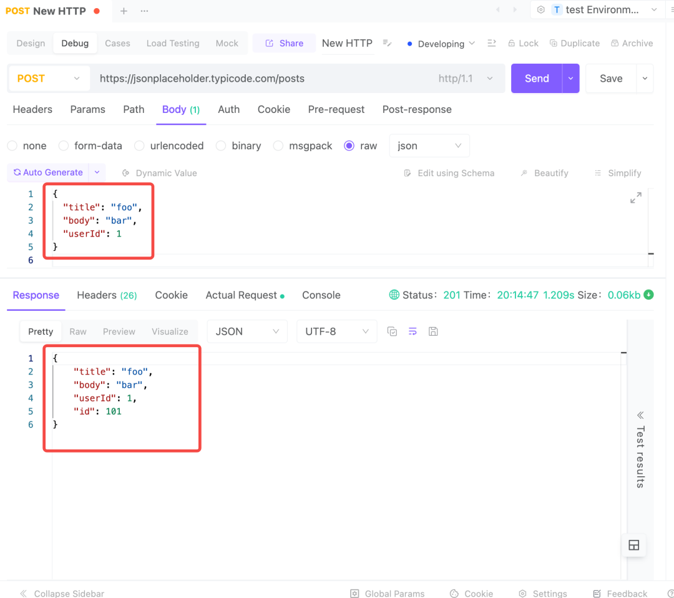Open the response Cookie tab
Image resolution: width=674 pixels, height=598 pixels.
click(x=171, y=295)
